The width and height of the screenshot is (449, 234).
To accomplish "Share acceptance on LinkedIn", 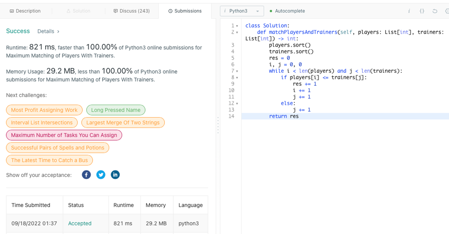I will click(115, 175).
